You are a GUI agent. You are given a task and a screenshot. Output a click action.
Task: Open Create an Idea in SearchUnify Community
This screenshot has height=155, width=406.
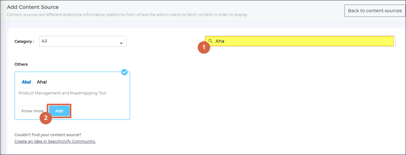click(55, 142)
